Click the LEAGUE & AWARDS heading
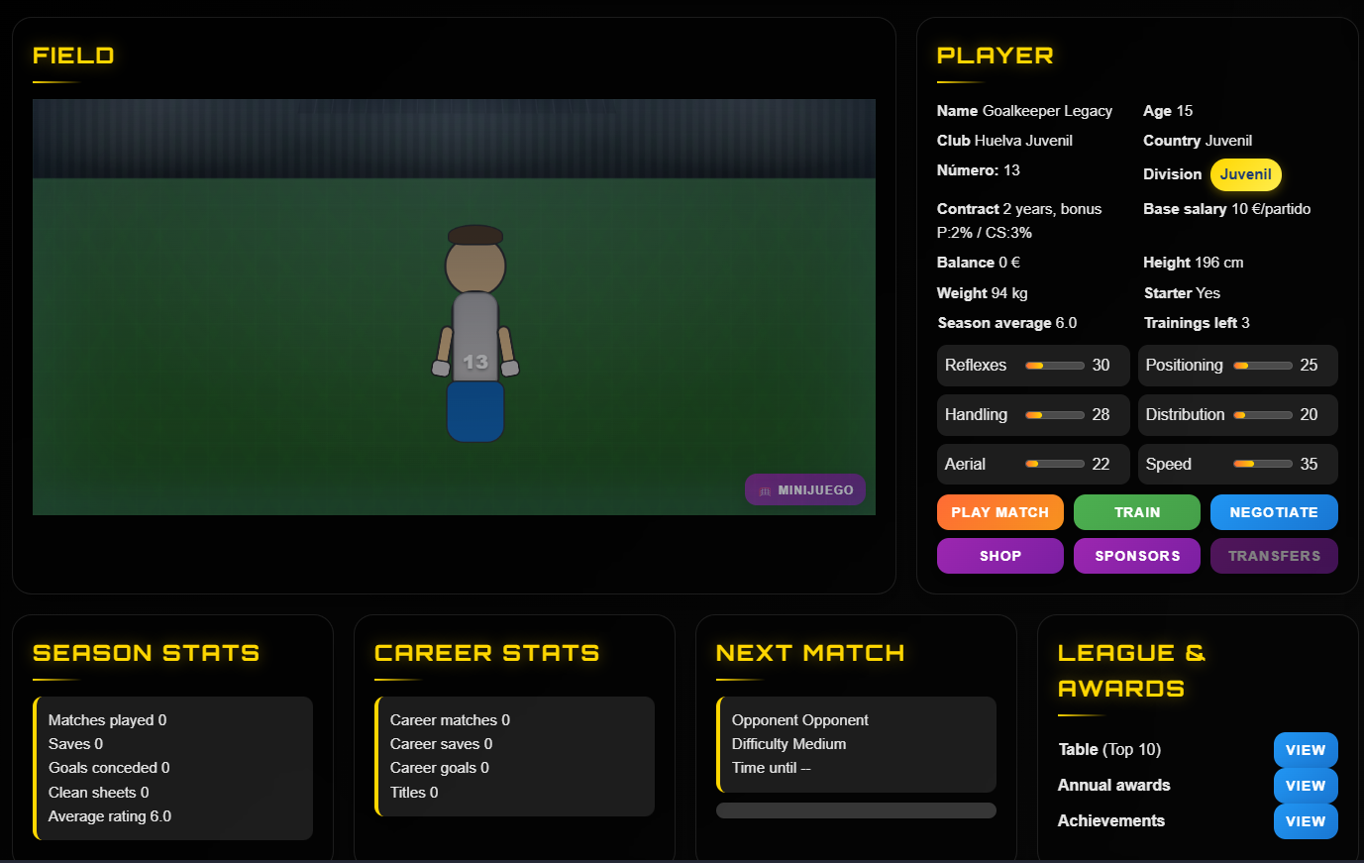Screen dimensions: 1364x863 click(1132, 671)
